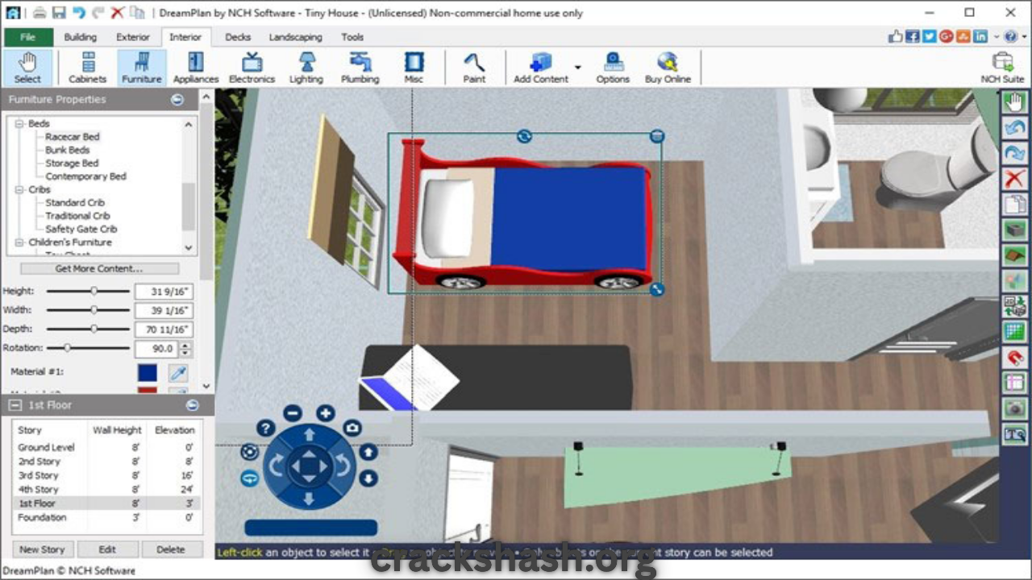This screenshot has width=1032, height=580.
Task: Undo using the title bar arrow
Action: point(78,13)
